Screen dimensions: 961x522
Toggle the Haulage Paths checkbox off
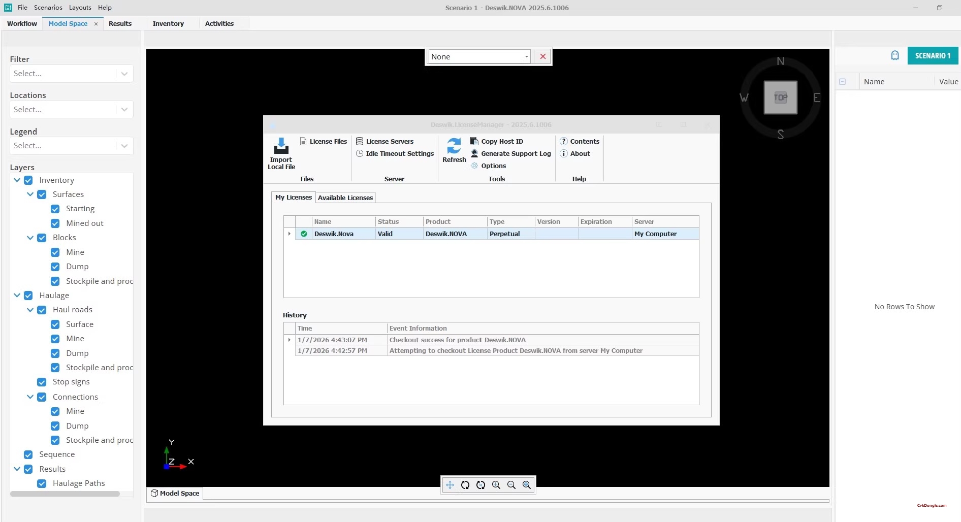[41, 483]
